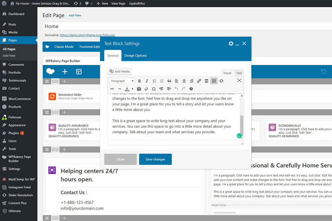
Task: Click the gray Close button
Action: (121, 159)
